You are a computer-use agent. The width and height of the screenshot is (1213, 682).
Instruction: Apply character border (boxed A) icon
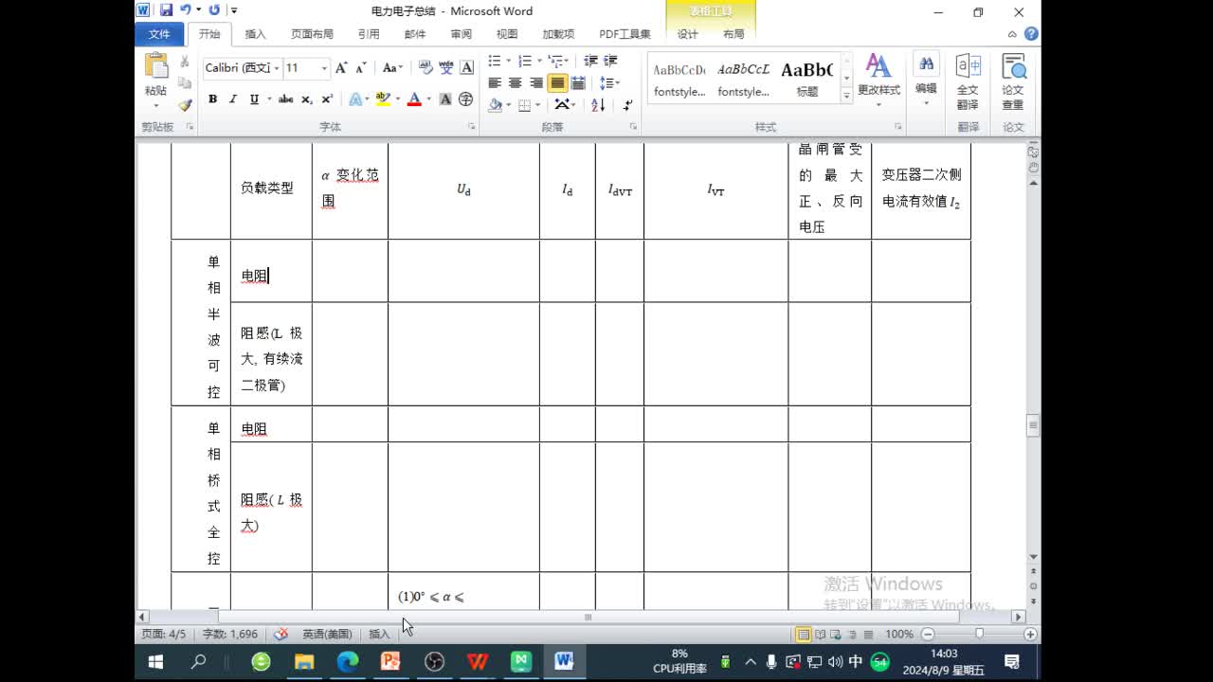coord(466,68)
